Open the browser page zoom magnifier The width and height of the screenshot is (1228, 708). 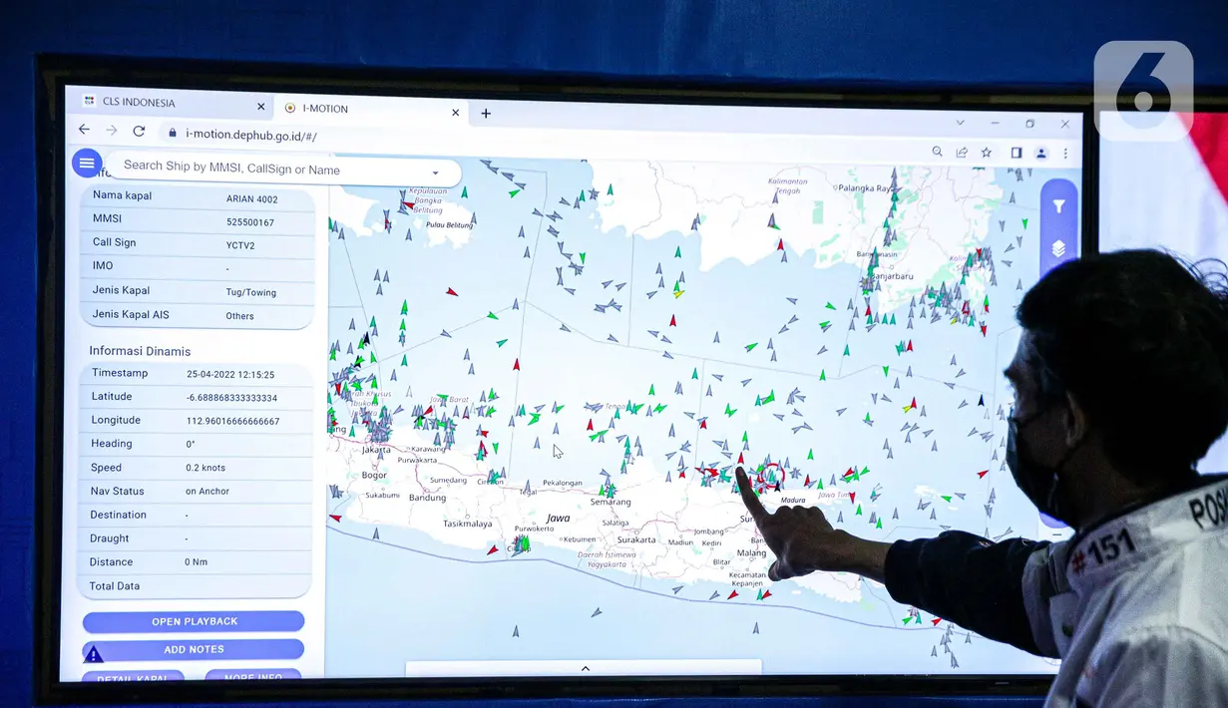tap(938, 152)
